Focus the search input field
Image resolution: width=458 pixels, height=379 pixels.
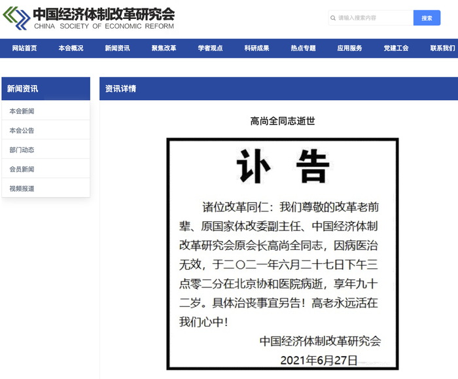click(x=371, y=18)
